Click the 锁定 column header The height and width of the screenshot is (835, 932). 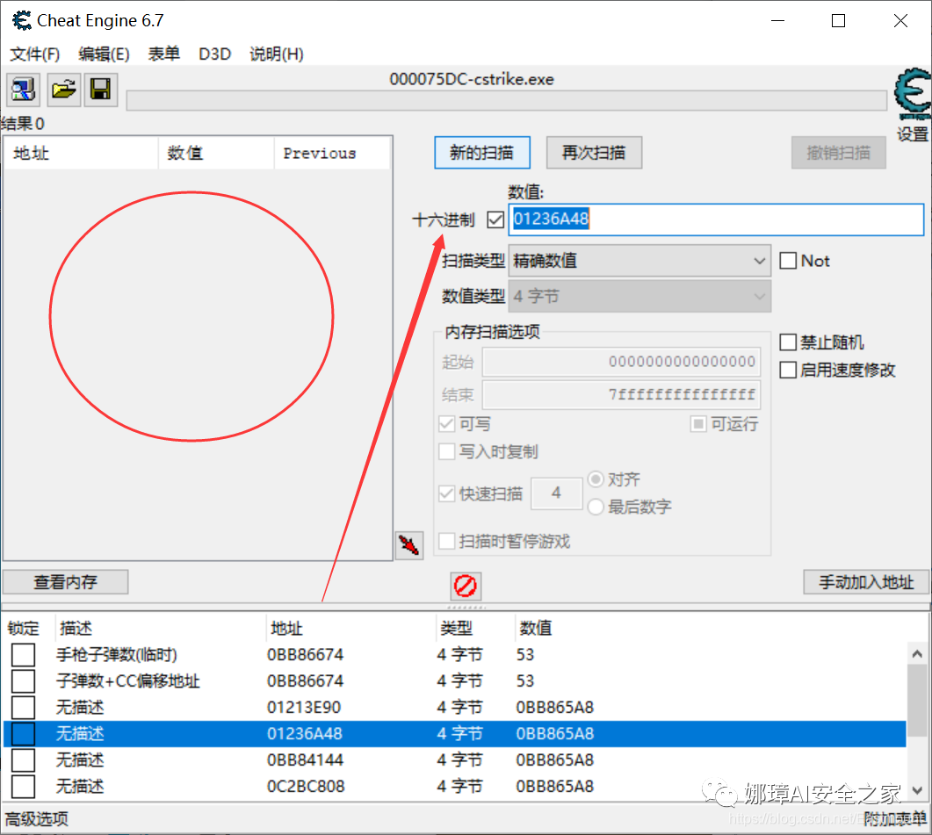pyautogui.click(x=23, y=628)
